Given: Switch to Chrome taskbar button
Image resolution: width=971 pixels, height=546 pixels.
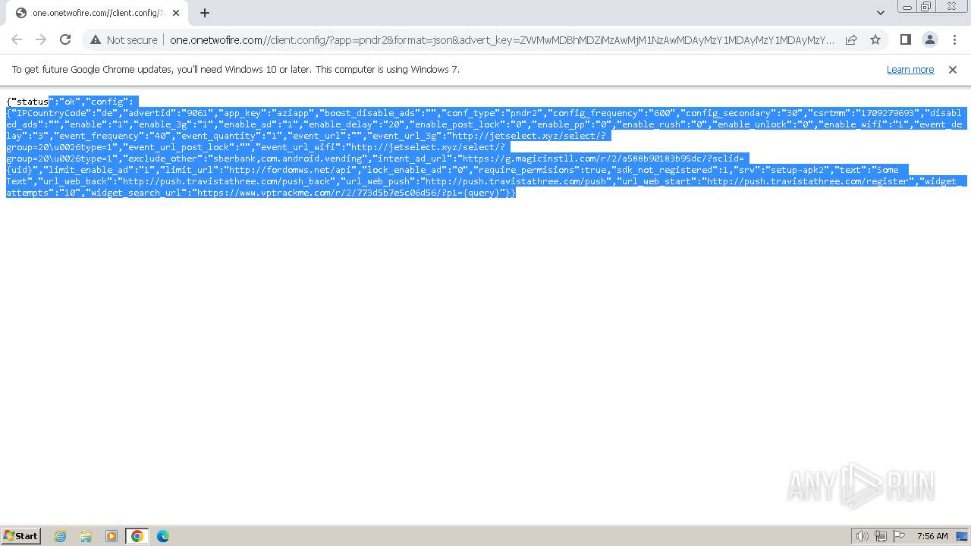Looking at the screenshot, I should point(137,536).
